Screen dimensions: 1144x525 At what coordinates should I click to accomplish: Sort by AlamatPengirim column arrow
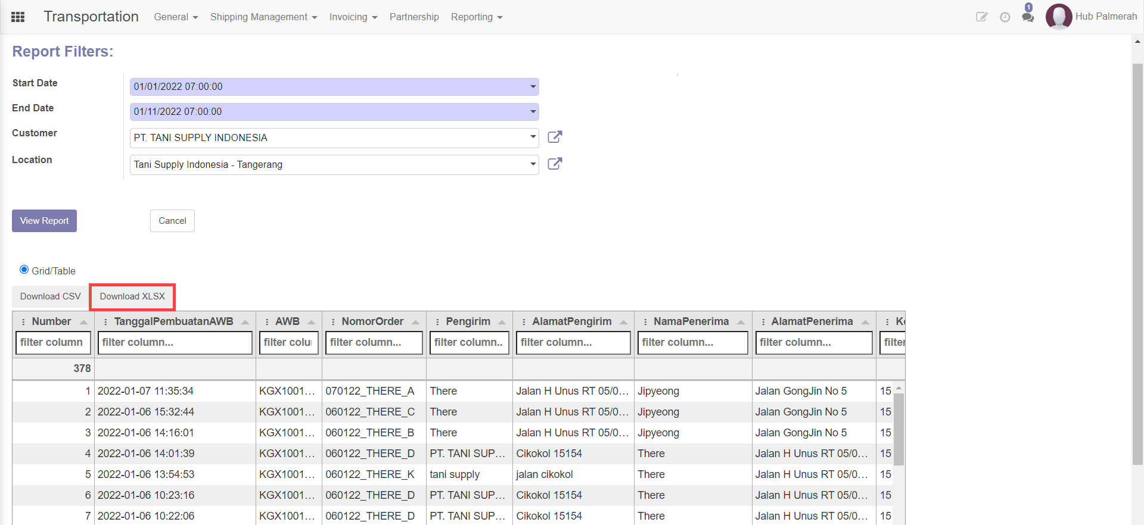coord(623,322)
